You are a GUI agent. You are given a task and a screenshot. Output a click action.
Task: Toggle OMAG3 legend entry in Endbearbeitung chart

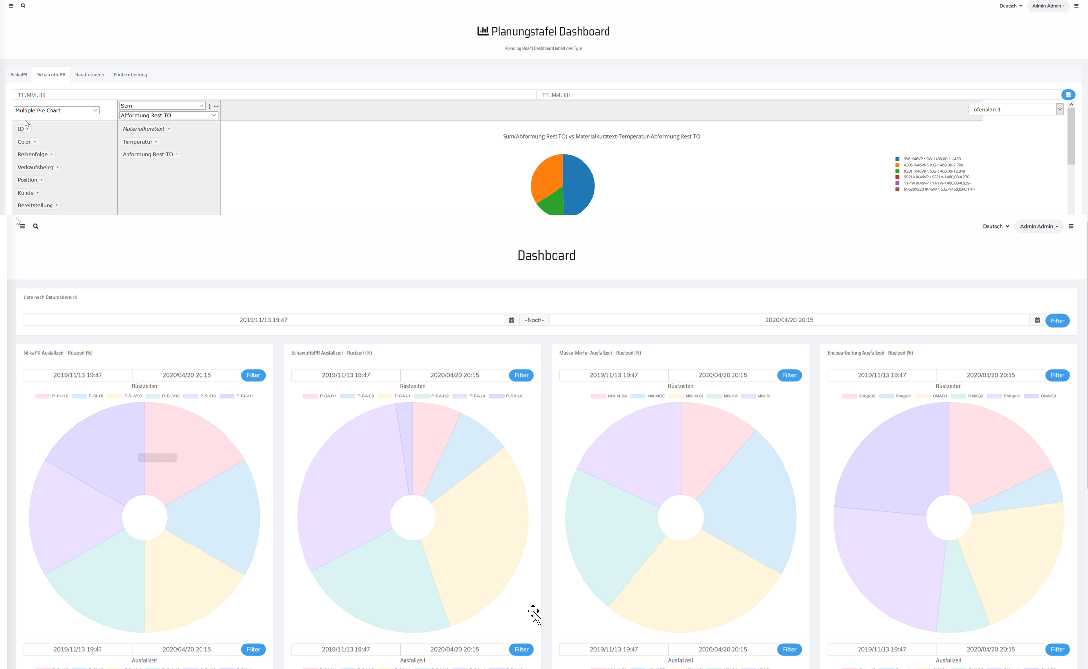[x=1039, y=396]
